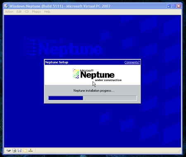Open the Help menu

[47, 12]
